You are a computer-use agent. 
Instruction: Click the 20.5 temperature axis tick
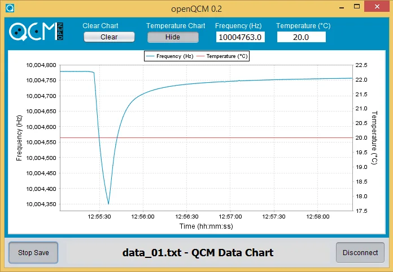click(361, 123)
